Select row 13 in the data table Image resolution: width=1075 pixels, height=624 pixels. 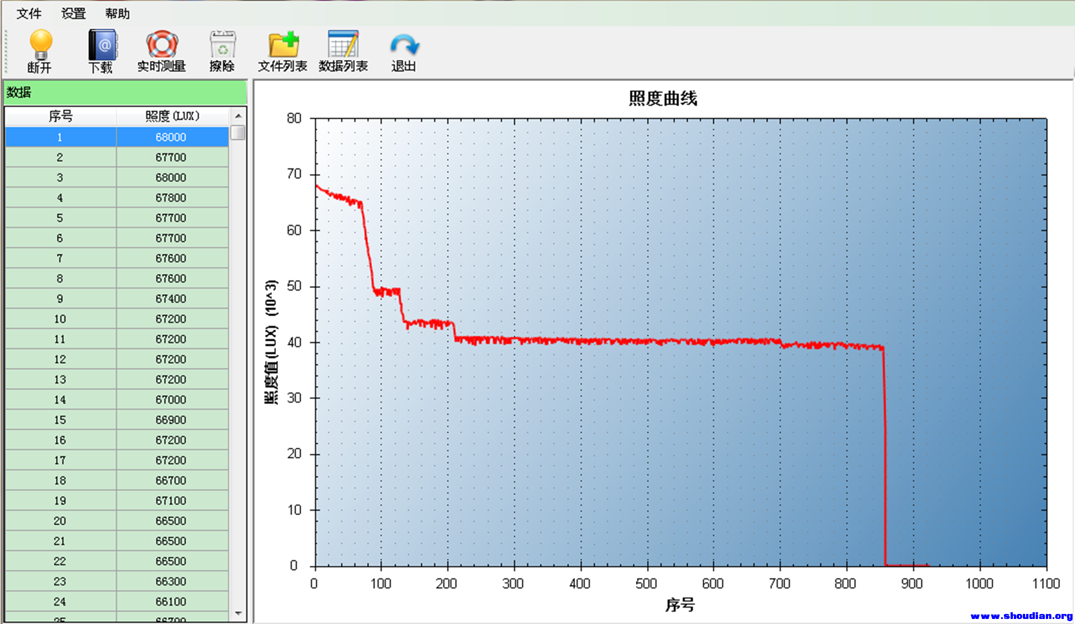pos(117,379)
